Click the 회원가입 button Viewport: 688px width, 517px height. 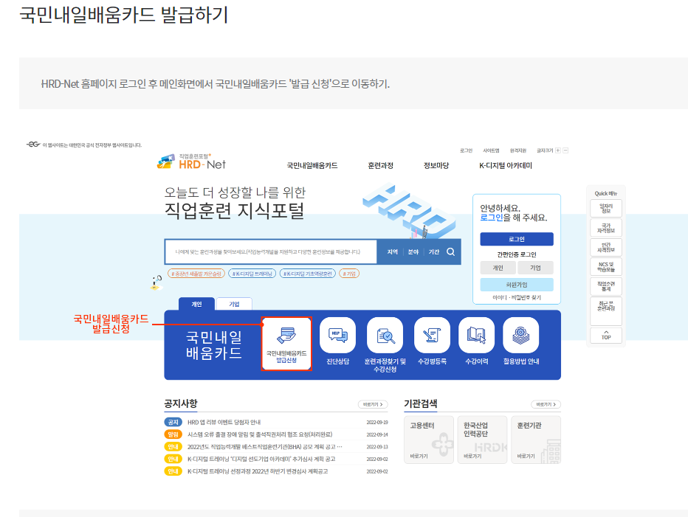[x=517, y=285]
